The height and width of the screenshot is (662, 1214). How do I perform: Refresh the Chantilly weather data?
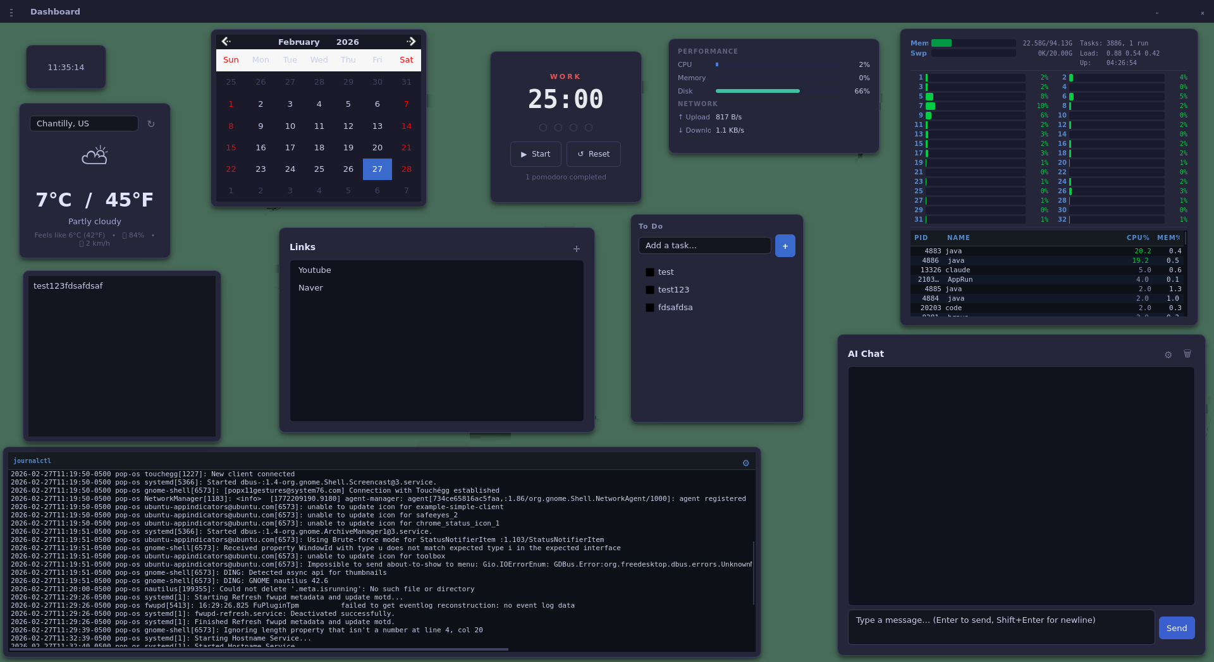click(x=151, y=124)
